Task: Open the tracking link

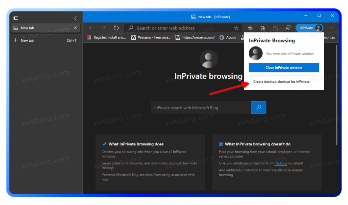Action: point(280,163)
